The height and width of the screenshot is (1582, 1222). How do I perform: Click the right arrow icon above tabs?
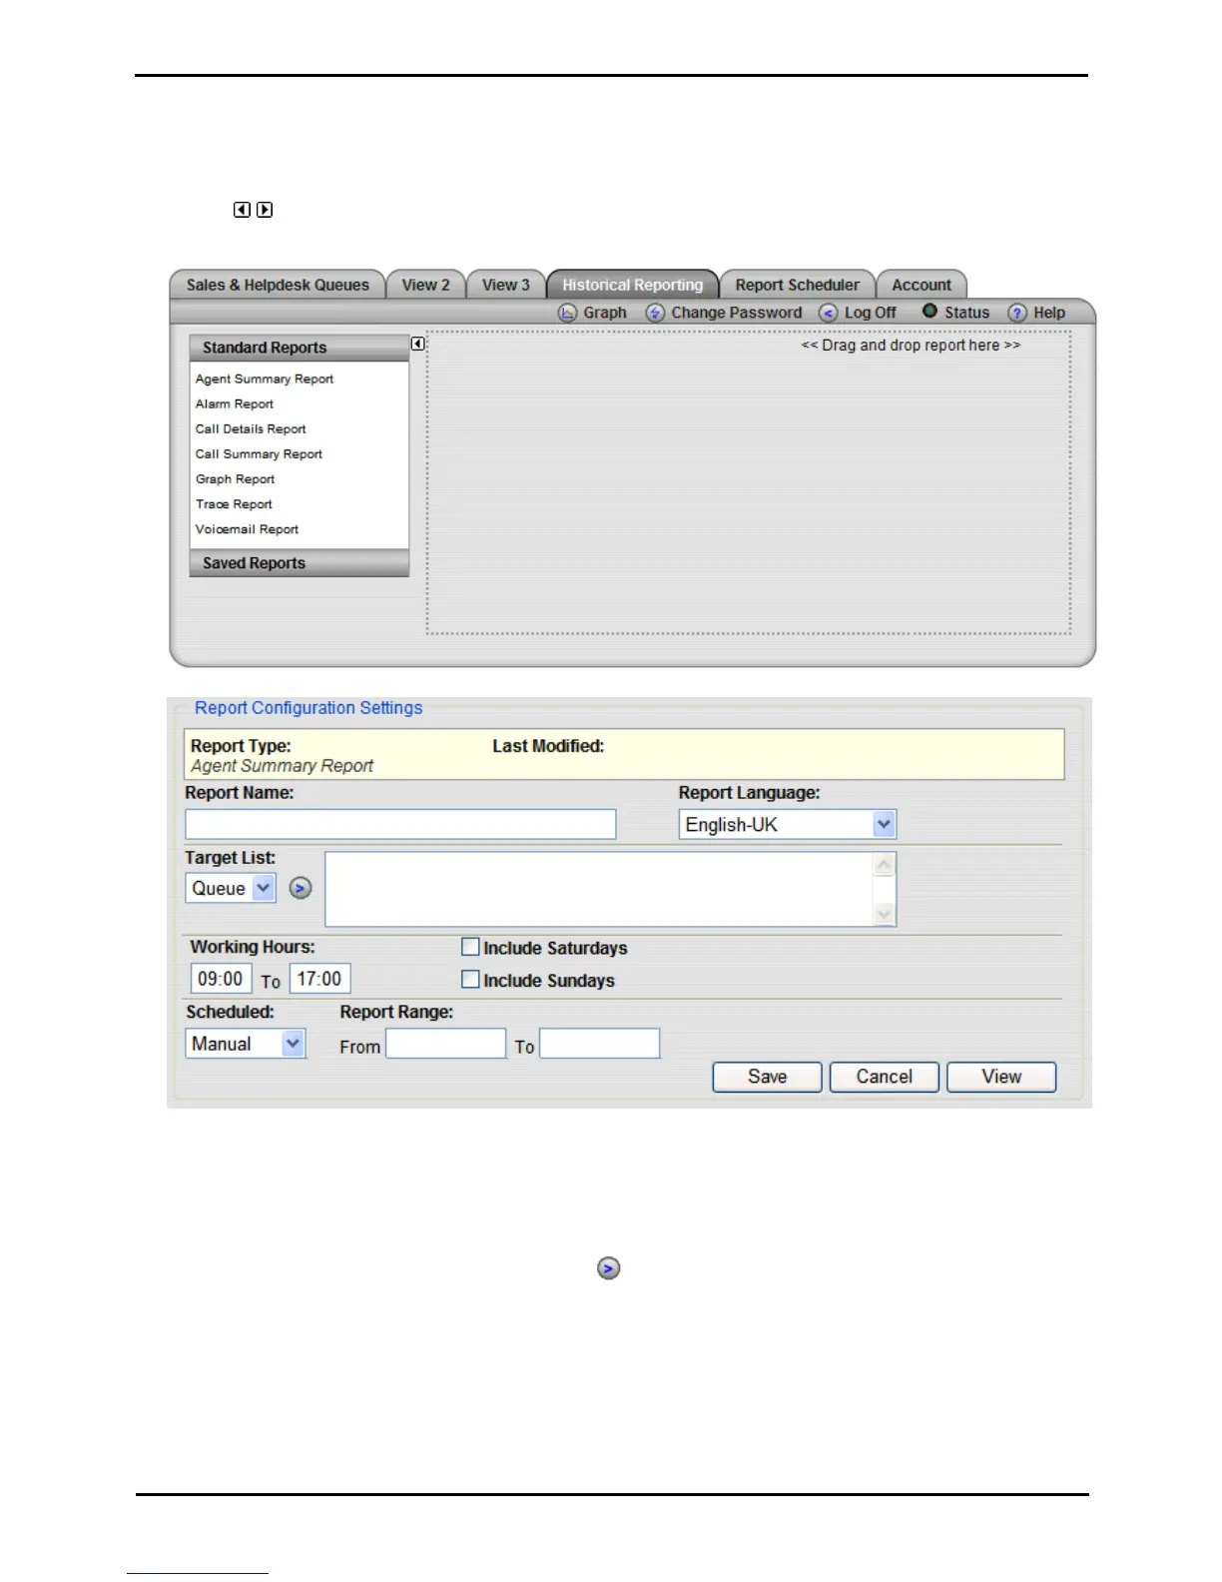(x=265, y=210)
